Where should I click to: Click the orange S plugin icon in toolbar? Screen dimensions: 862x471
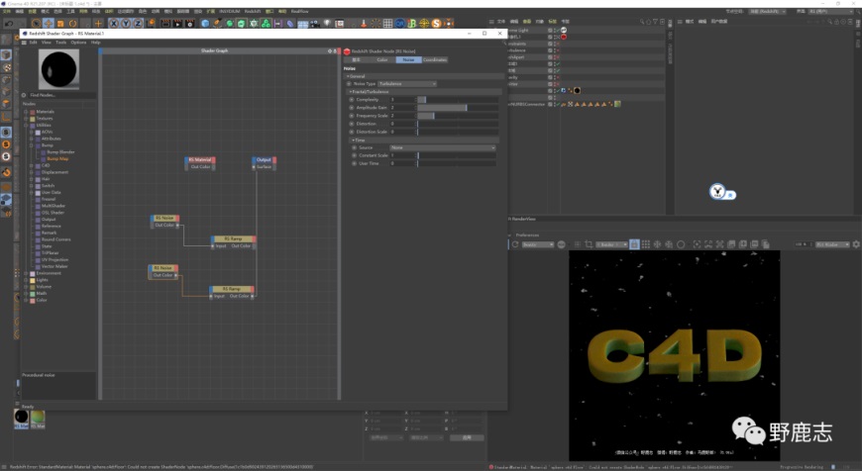pyautogui.click(x=437, y=24)
